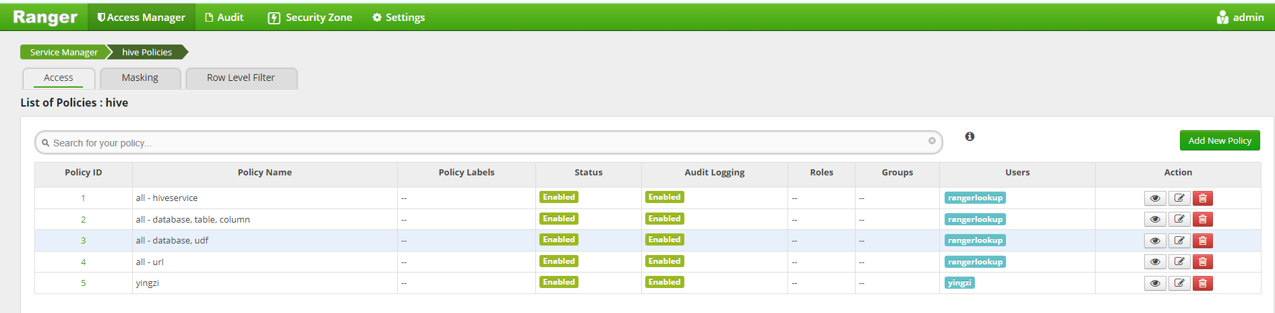This screenshot has height=313, width=1275.
Task: Open edit for all - database, udf policy
Action: (x=1179, y=241)
